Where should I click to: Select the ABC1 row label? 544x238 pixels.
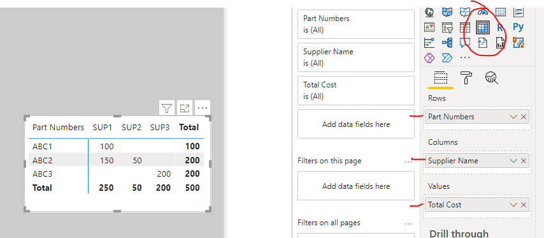(x=42, y=147)
